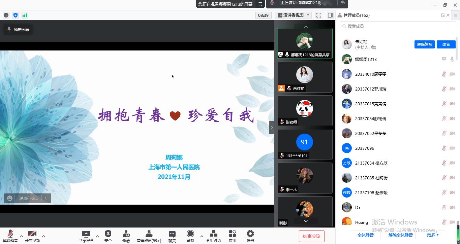Open the speaker view (演讲者视图) dropdown
Viewport: 460px width, 244px height.
[x=293, y=15]
